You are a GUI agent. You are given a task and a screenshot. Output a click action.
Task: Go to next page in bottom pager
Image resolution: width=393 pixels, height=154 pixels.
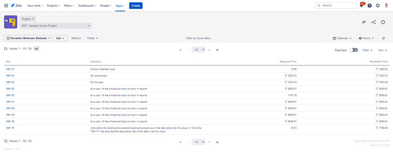point(209,142)
